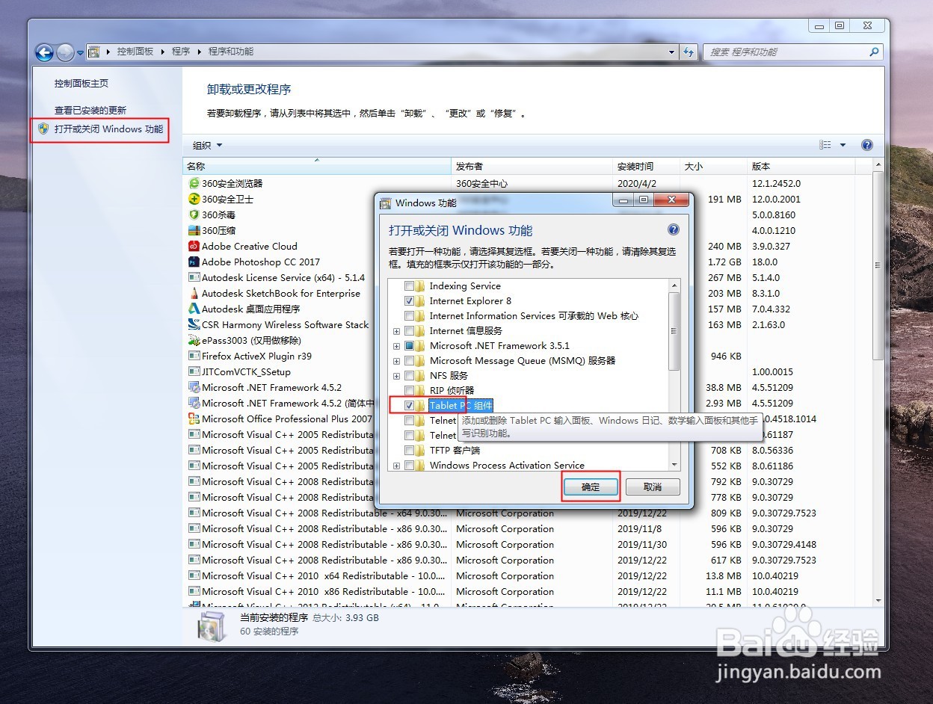Click the back navigation arrow

click(45, 52)
